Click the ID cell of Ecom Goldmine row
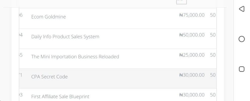 click(x=21, y=15)
